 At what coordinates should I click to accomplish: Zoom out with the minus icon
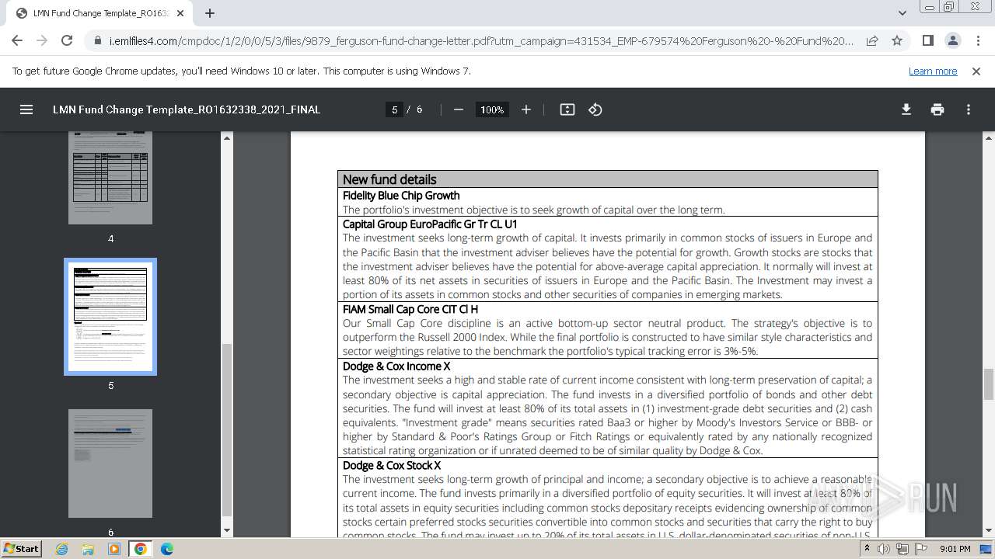tap(459, 109)
